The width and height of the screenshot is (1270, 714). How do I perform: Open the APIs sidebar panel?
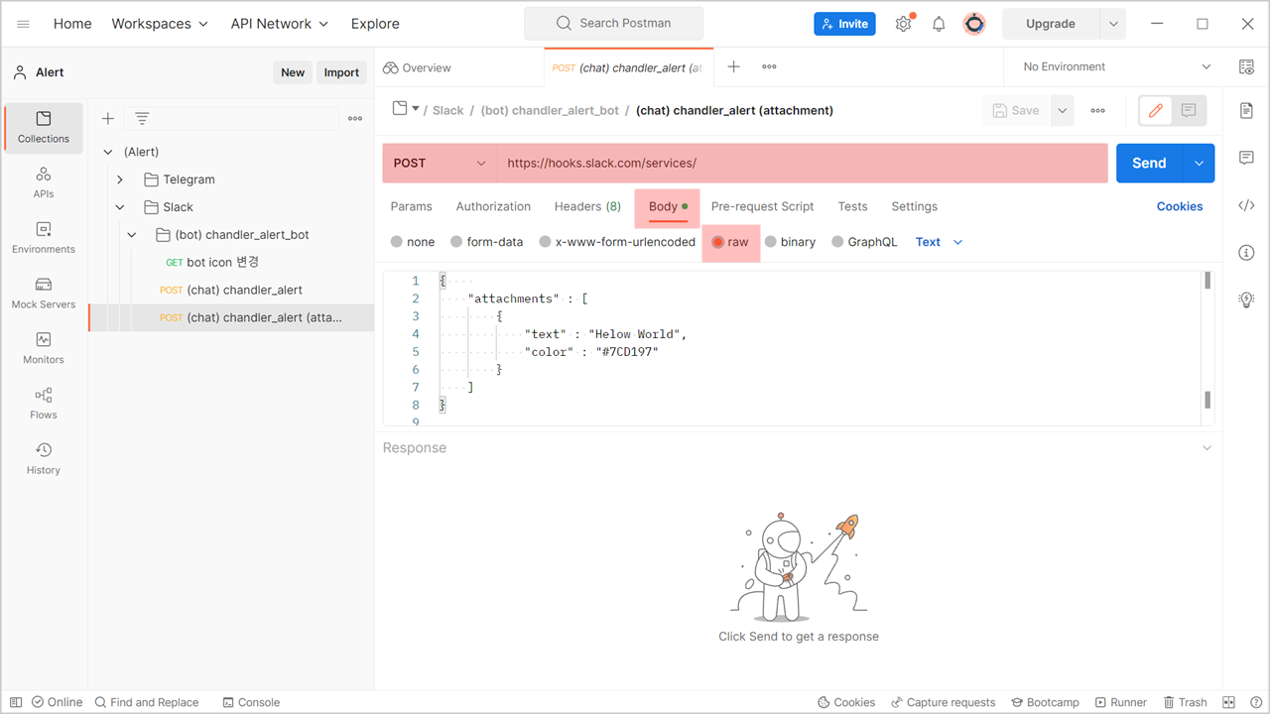[44, 183]
